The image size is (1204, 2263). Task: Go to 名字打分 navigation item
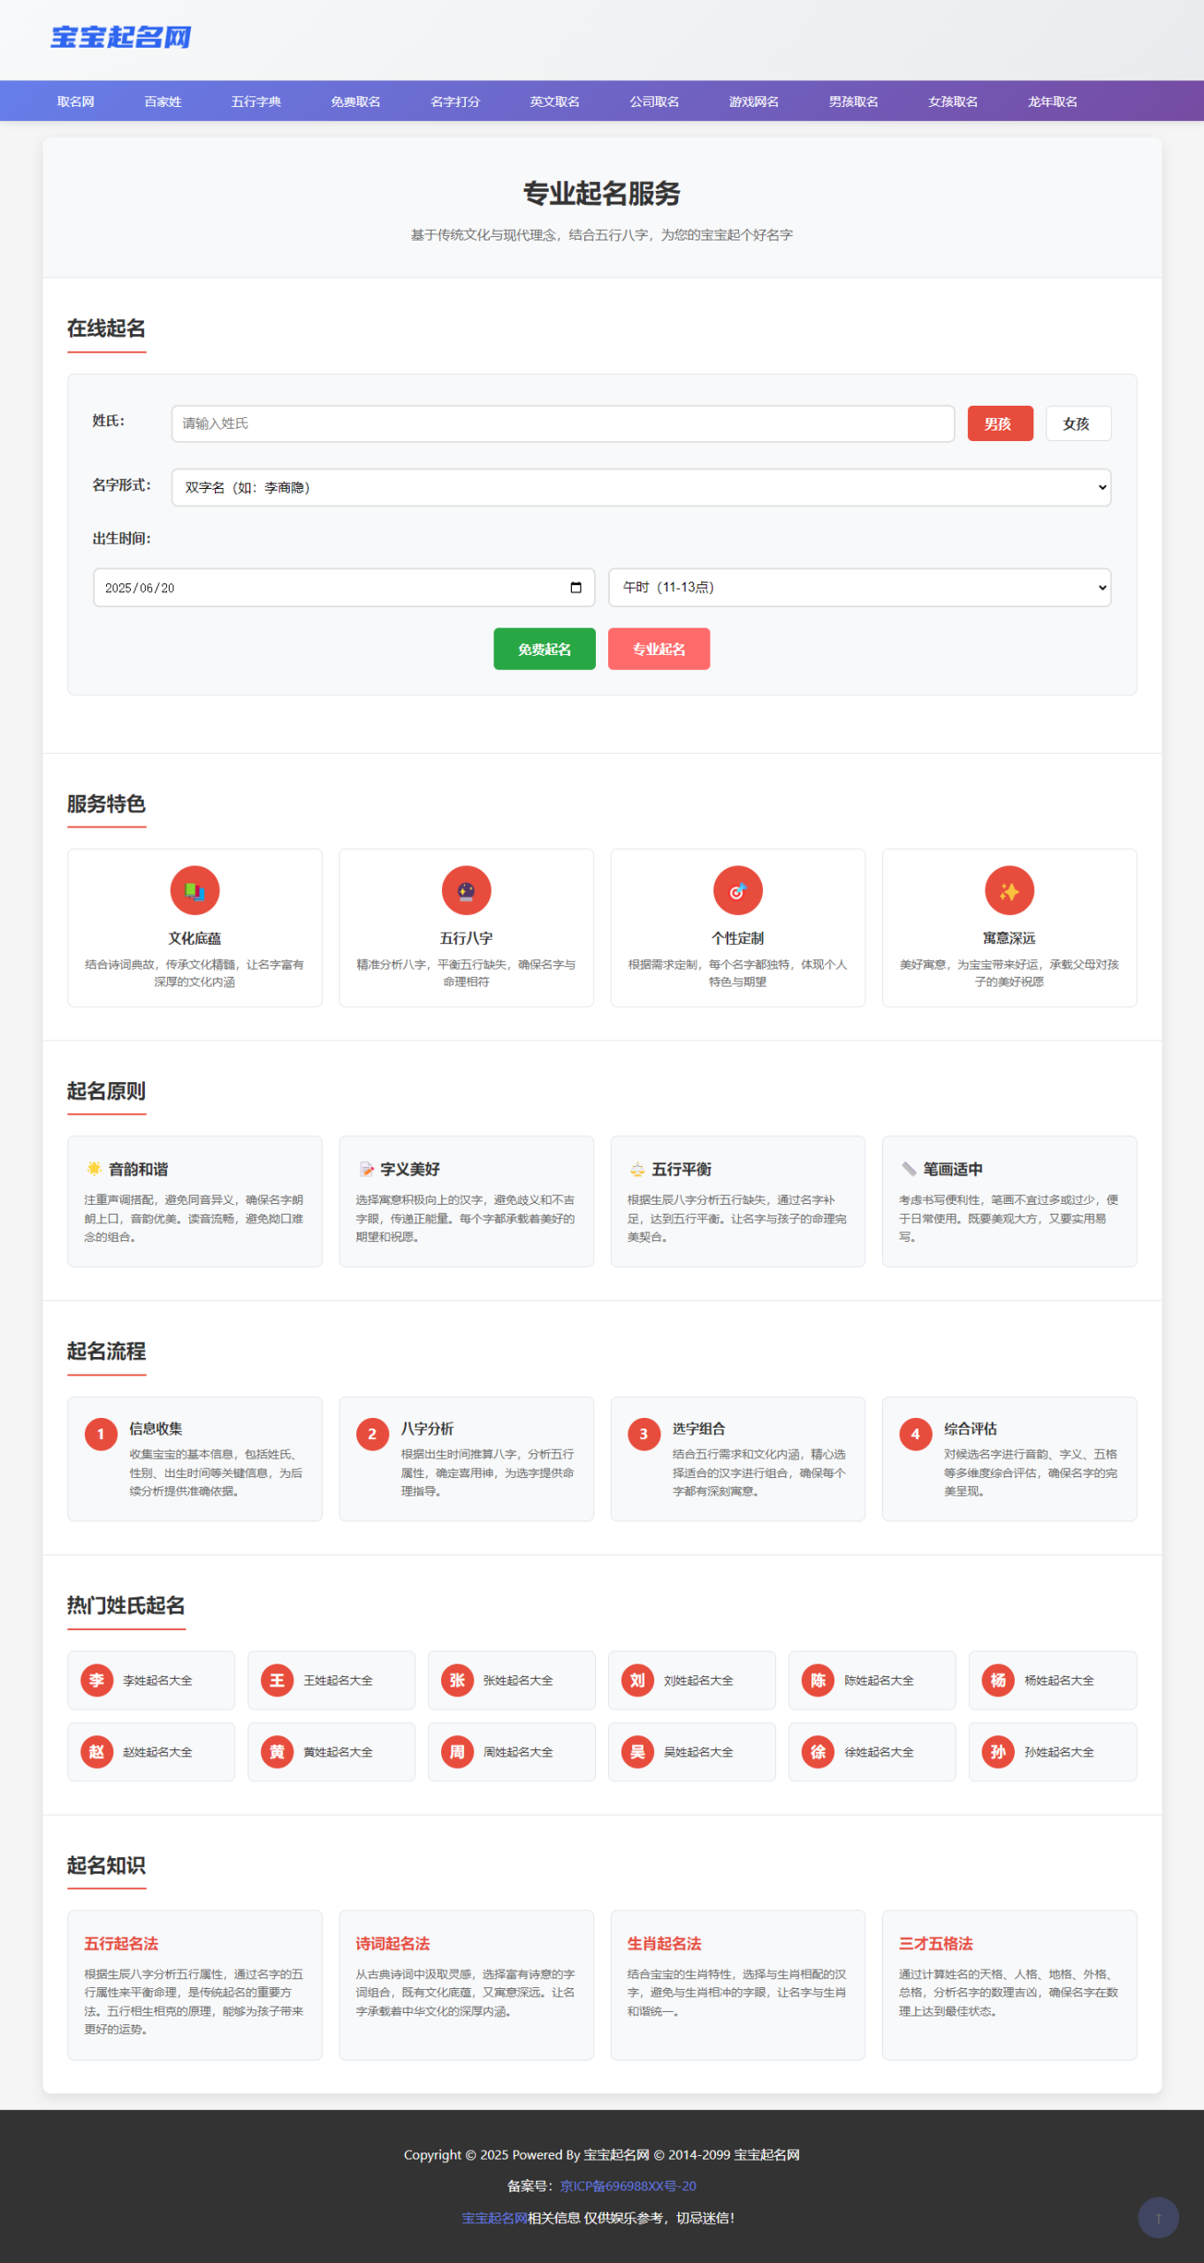[455, 102]
